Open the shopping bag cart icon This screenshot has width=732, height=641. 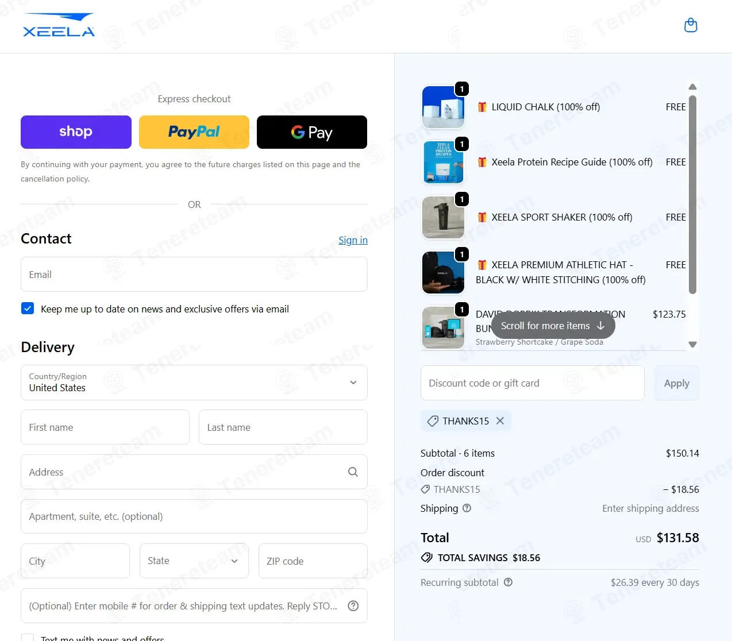coord(691,25)
